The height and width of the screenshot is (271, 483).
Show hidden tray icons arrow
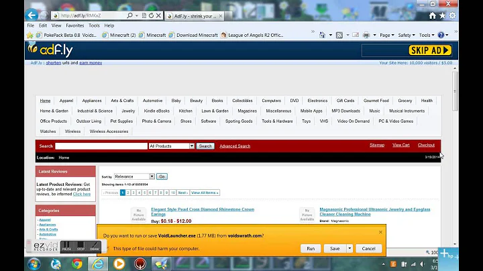pos(383,264)
